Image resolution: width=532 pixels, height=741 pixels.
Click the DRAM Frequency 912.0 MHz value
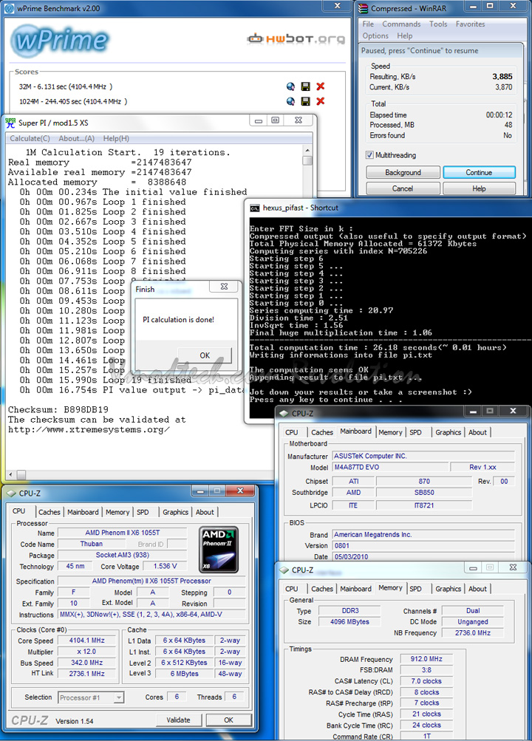coord(426,659)
